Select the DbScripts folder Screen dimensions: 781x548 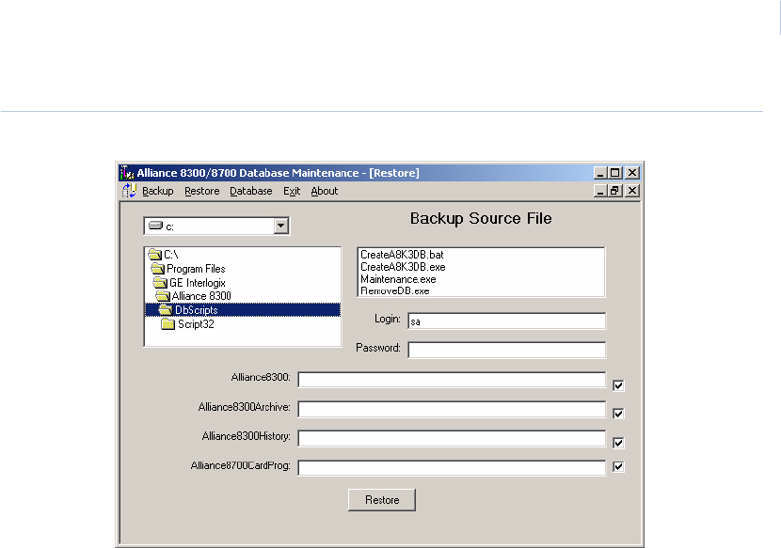coord(243,310)
